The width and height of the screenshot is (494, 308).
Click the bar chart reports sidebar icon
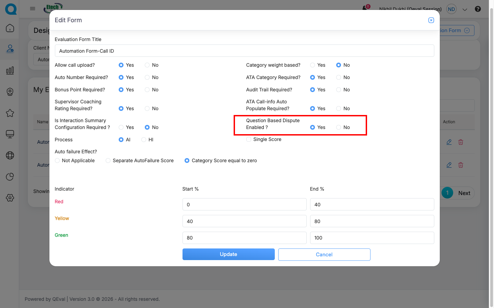point(10,70)
